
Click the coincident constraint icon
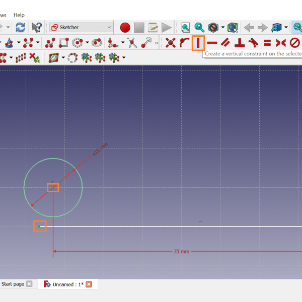171,43
